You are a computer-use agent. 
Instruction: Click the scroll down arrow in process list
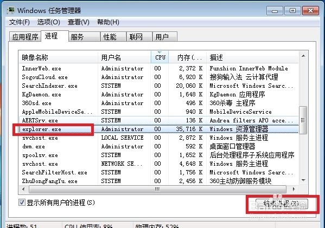point(303,180)
